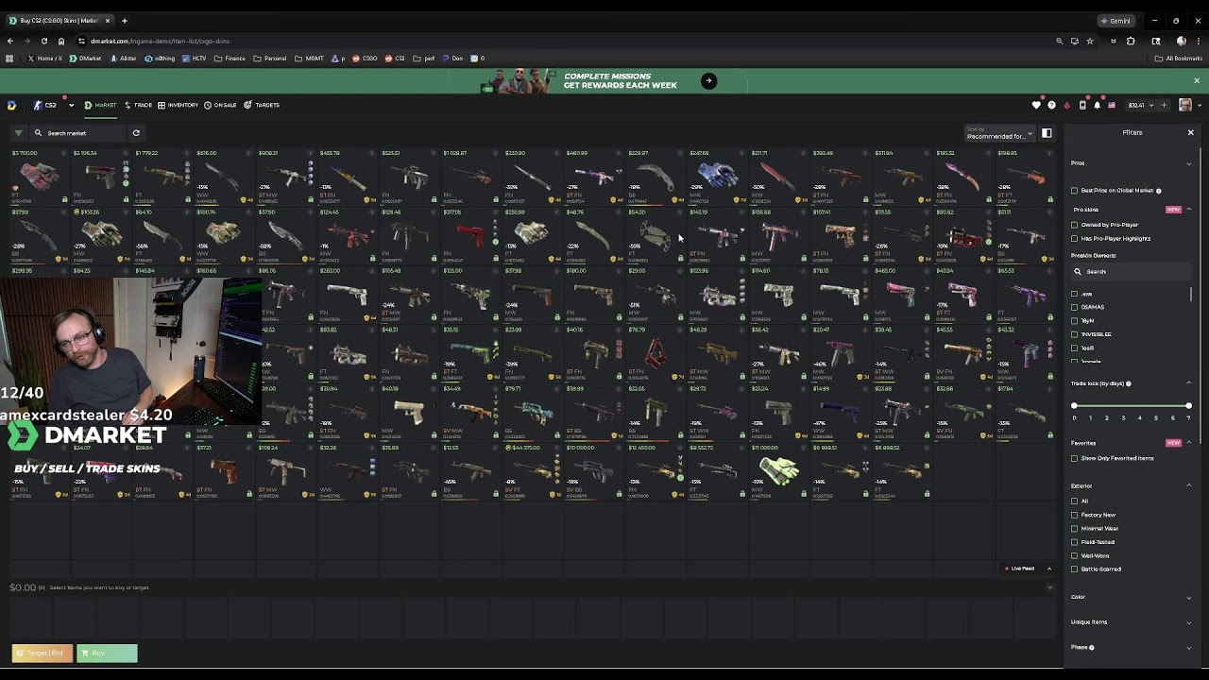Check the Well-Worn exterior filter

[1074, 555]
